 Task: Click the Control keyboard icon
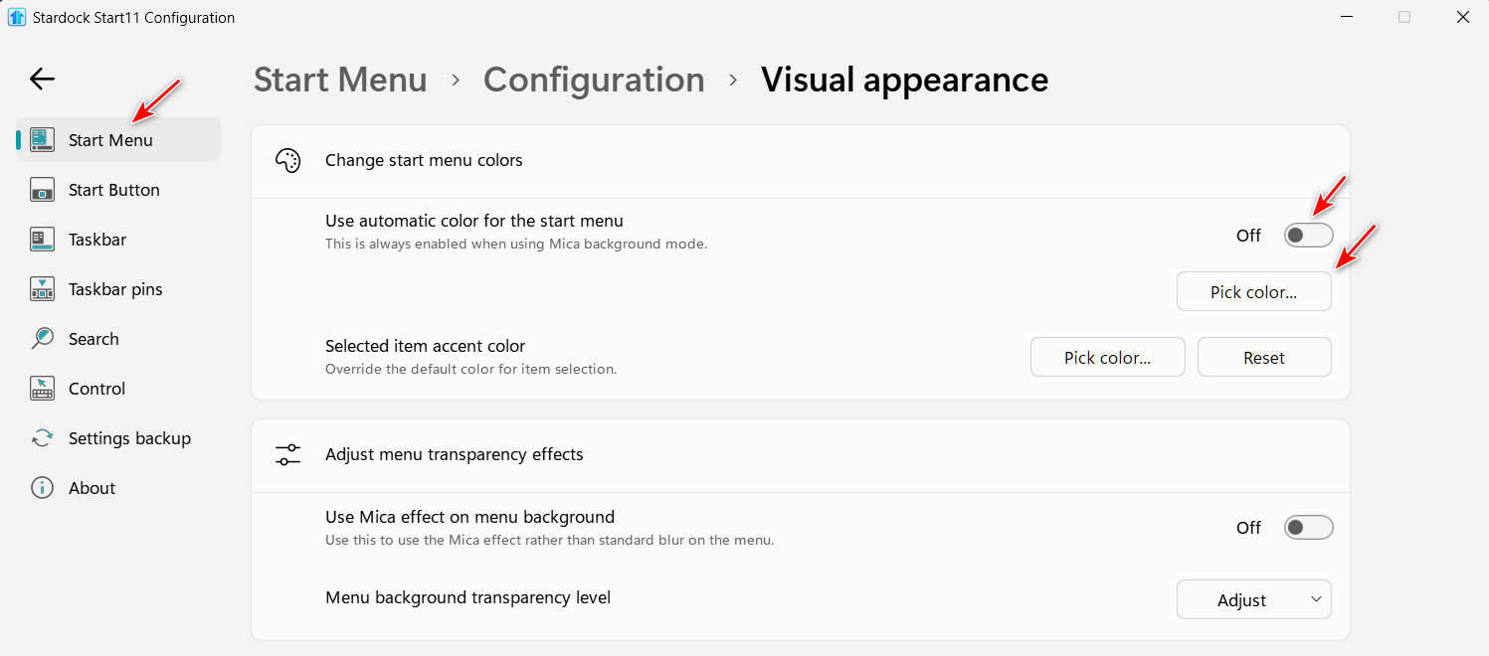(42, 389)
